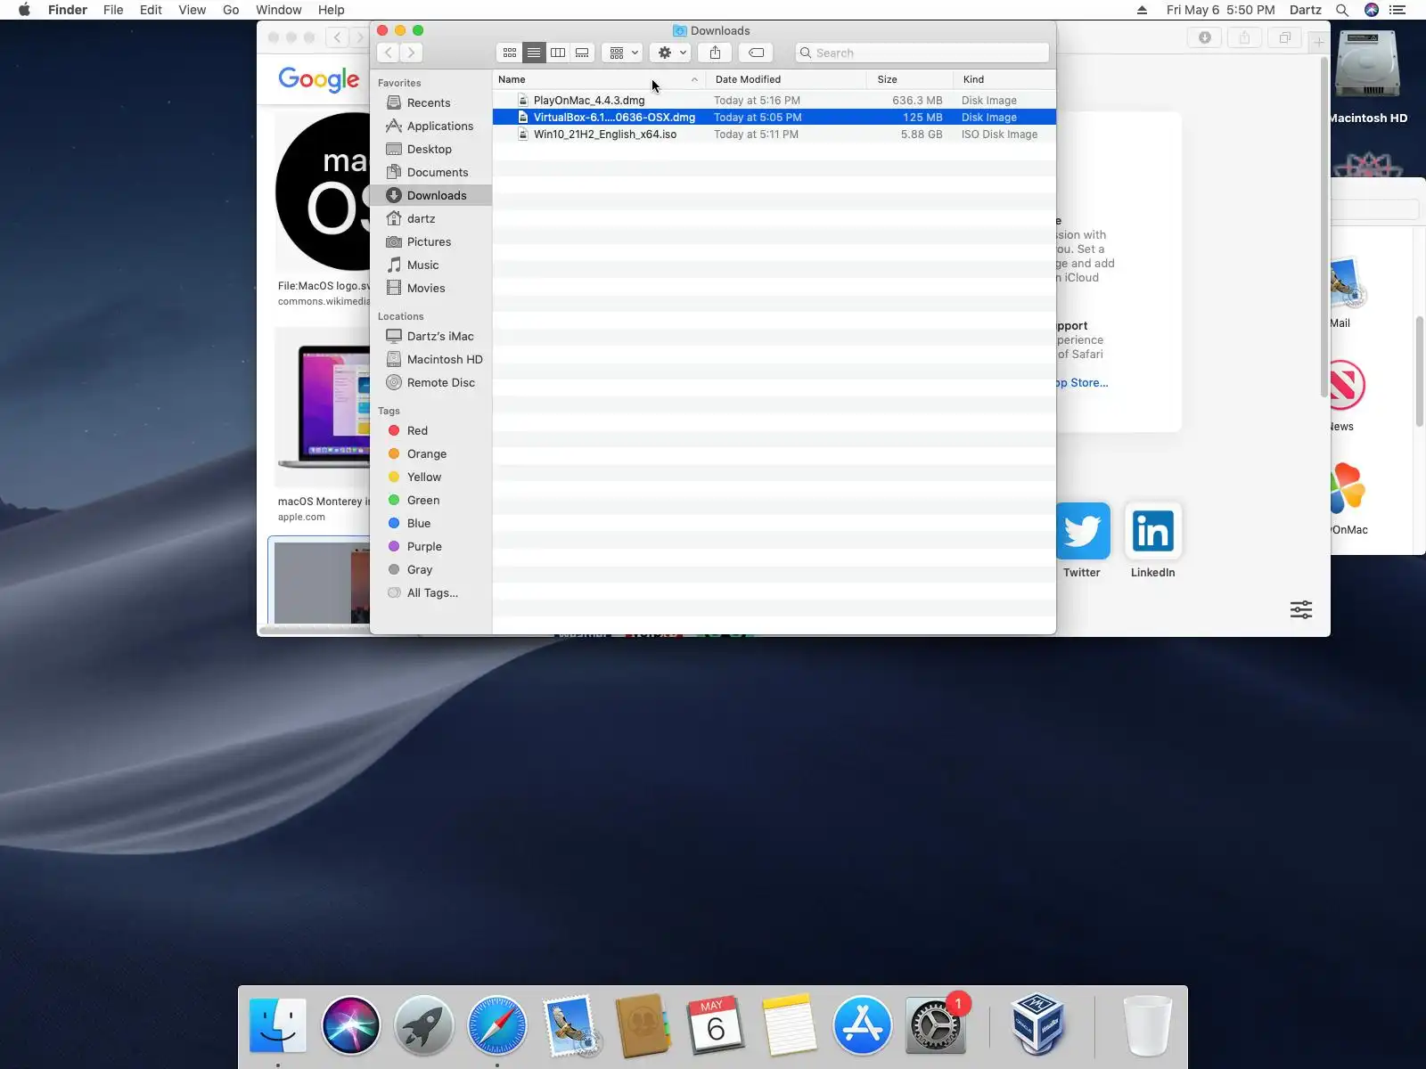The width and height of the screenshot is (1426, 1069).
Task: Open LinkedIn favorite in Safari window
Action: tap(1153, 531)
